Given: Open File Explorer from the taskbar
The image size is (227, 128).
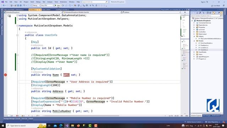Looking at the screenshot, I should coord(72,126).
